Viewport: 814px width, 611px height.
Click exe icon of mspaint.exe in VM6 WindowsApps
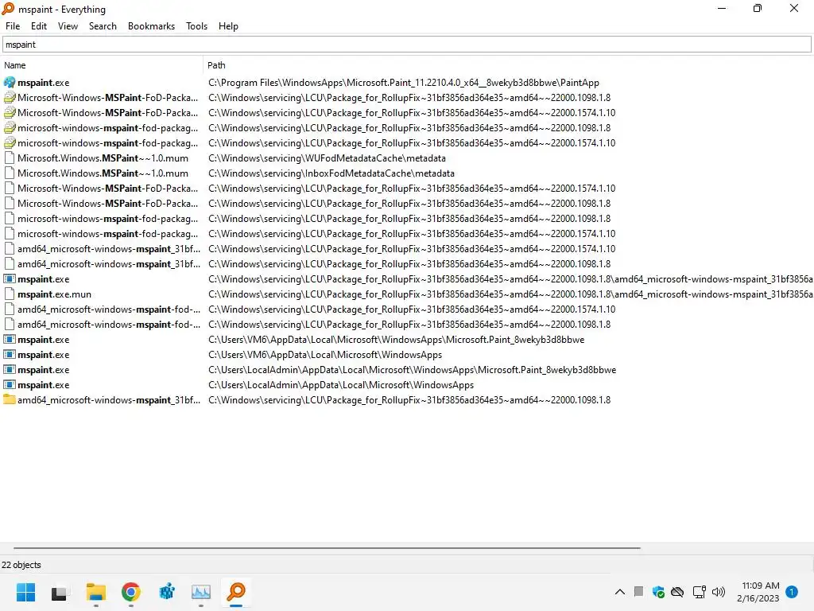point(10,354)
